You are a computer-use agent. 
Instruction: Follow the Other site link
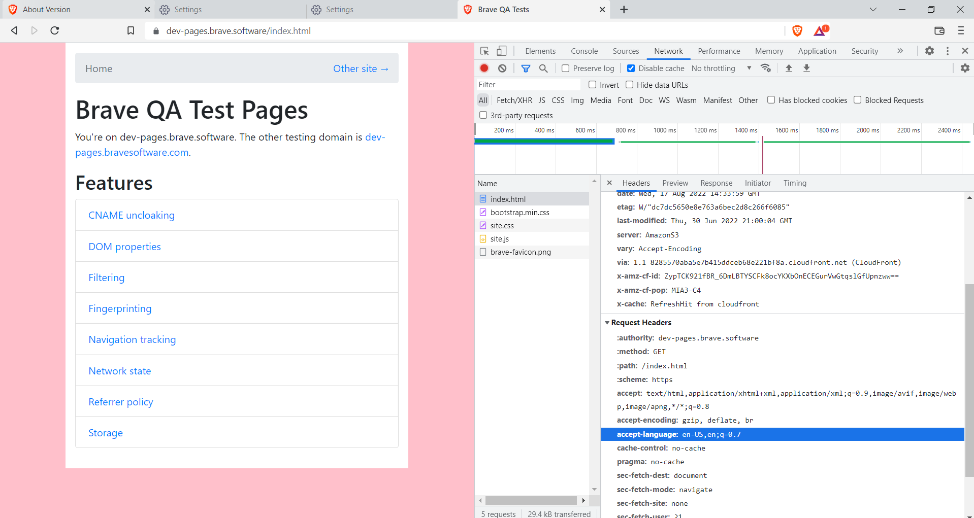pos(361,68)
